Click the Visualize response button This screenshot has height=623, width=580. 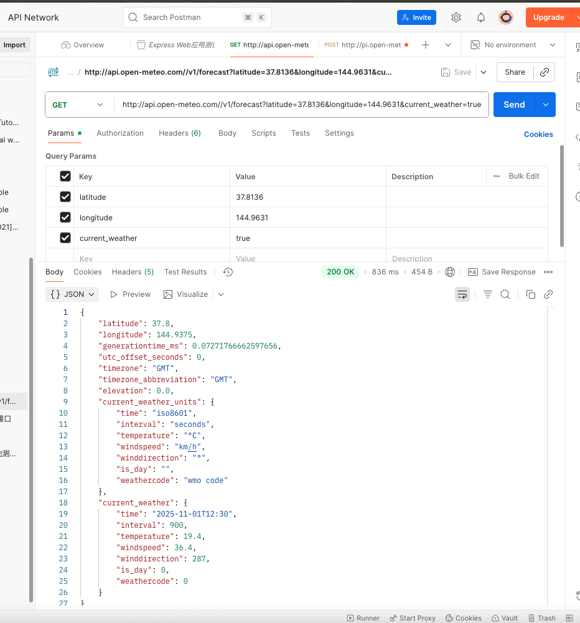[x=186, y=294]
